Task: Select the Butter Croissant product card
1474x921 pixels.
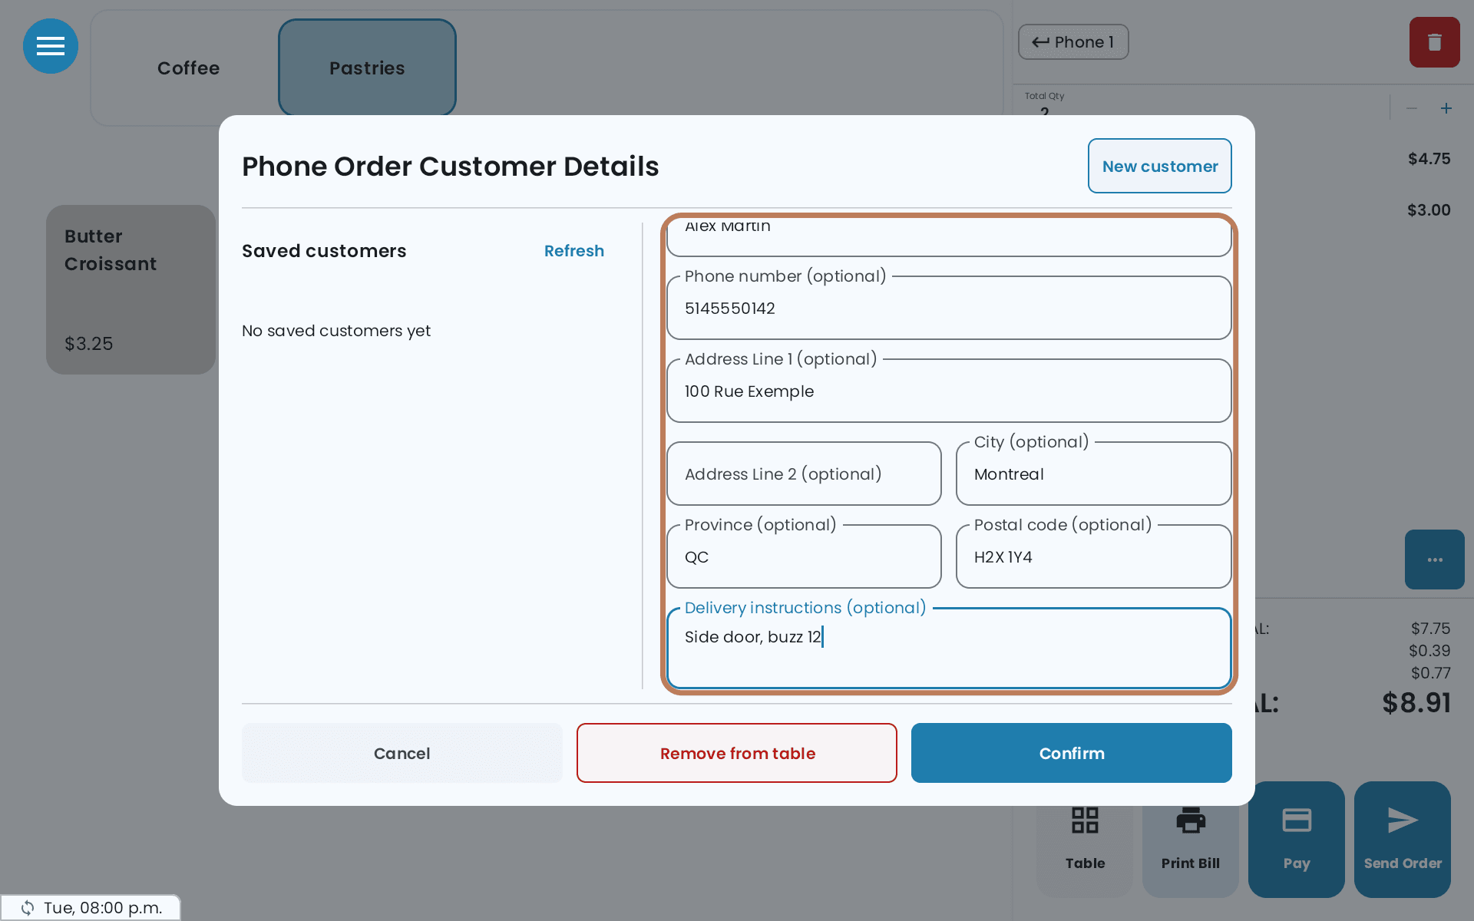Action: (x=131, y=289)
